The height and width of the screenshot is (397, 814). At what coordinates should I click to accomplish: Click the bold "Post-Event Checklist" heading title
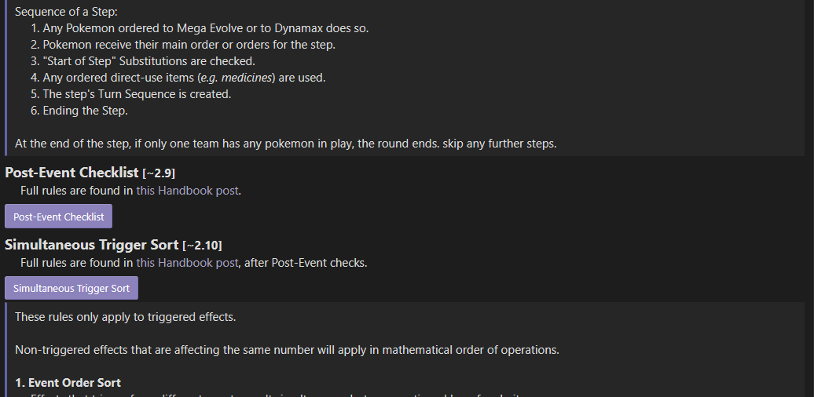click(x=71, y=173)
